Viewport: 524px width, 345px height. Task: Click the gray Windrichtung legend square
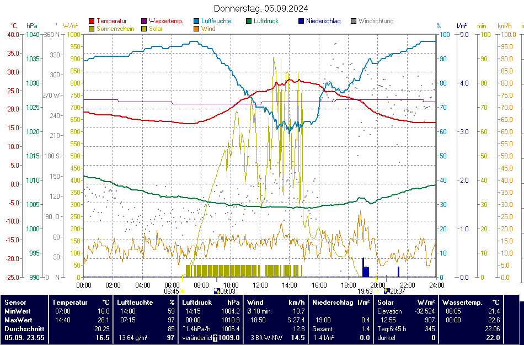click(354, 21)
